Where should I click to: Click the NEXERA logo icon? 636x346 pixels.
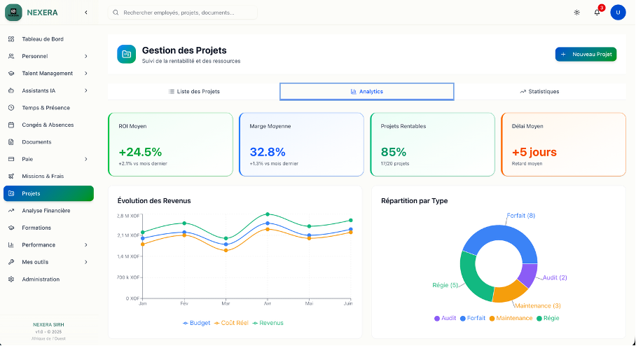(x=13, y=12)
